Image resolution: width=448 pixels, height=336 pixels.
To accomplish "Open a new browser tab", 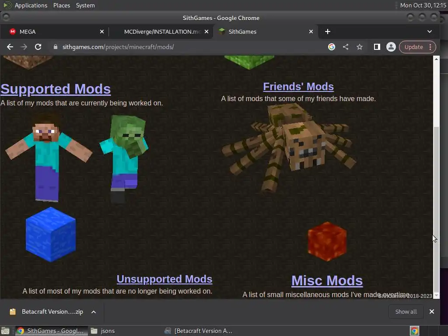I will click(327, 31).
